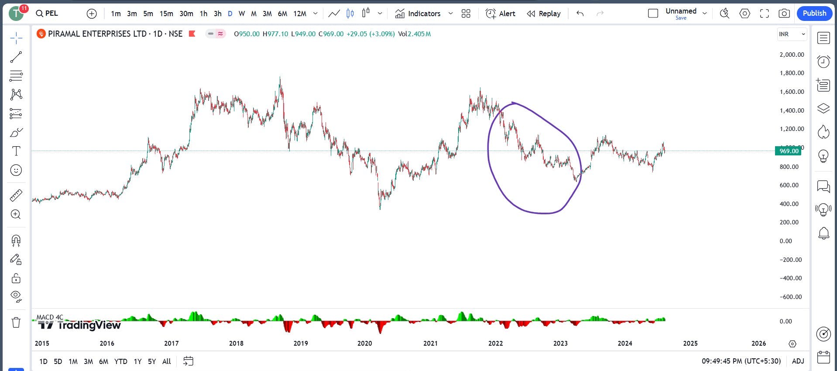
Task: Select the 1h interval
Action: (x=203, y=14)
